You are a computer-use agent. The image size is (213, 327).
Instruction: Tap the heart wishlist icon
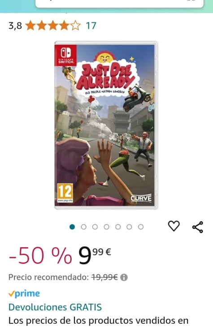(174, 226)
